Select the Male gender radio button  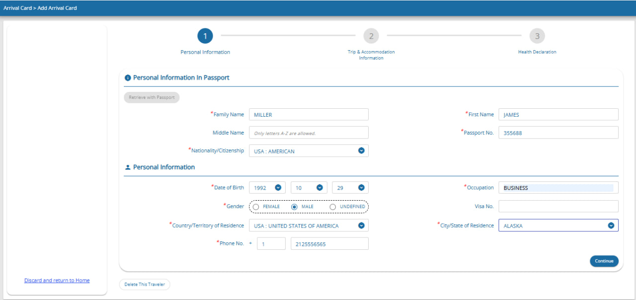point(294,207)
